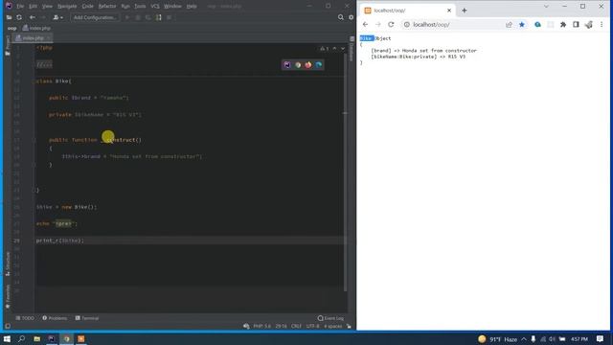The height and width of the screenshot is (345, 613).
Task: Open the Windows Start menu
Action: 7,338
